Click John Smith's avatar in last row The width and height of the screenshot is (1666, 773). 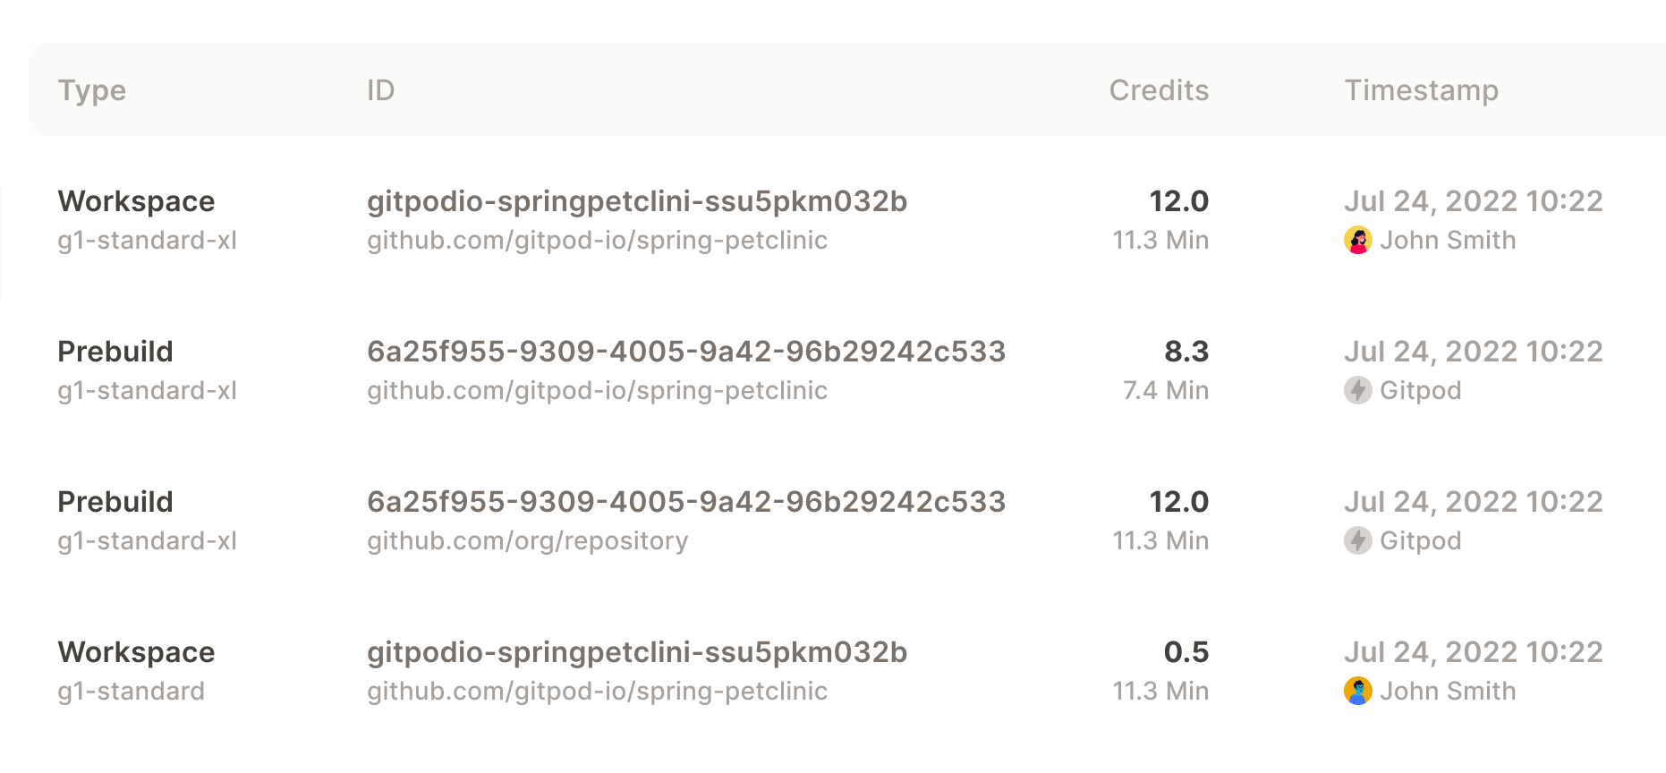(x=1357, y=691)
